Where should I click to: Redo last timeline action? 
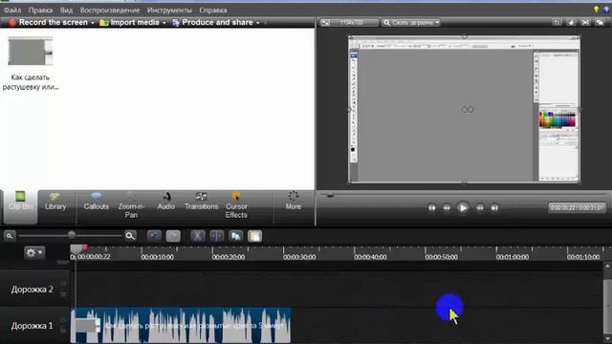(x=173, y=236)
